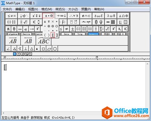Insert division sign from the popup

click(x=45, y=26)
